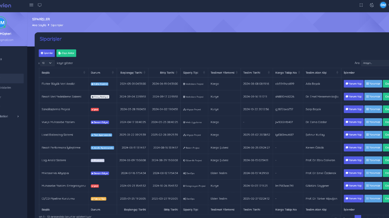The image size is (389, 218).
Task: Click the Test Aşamasında status badge
Action: (x=101, y=135)
